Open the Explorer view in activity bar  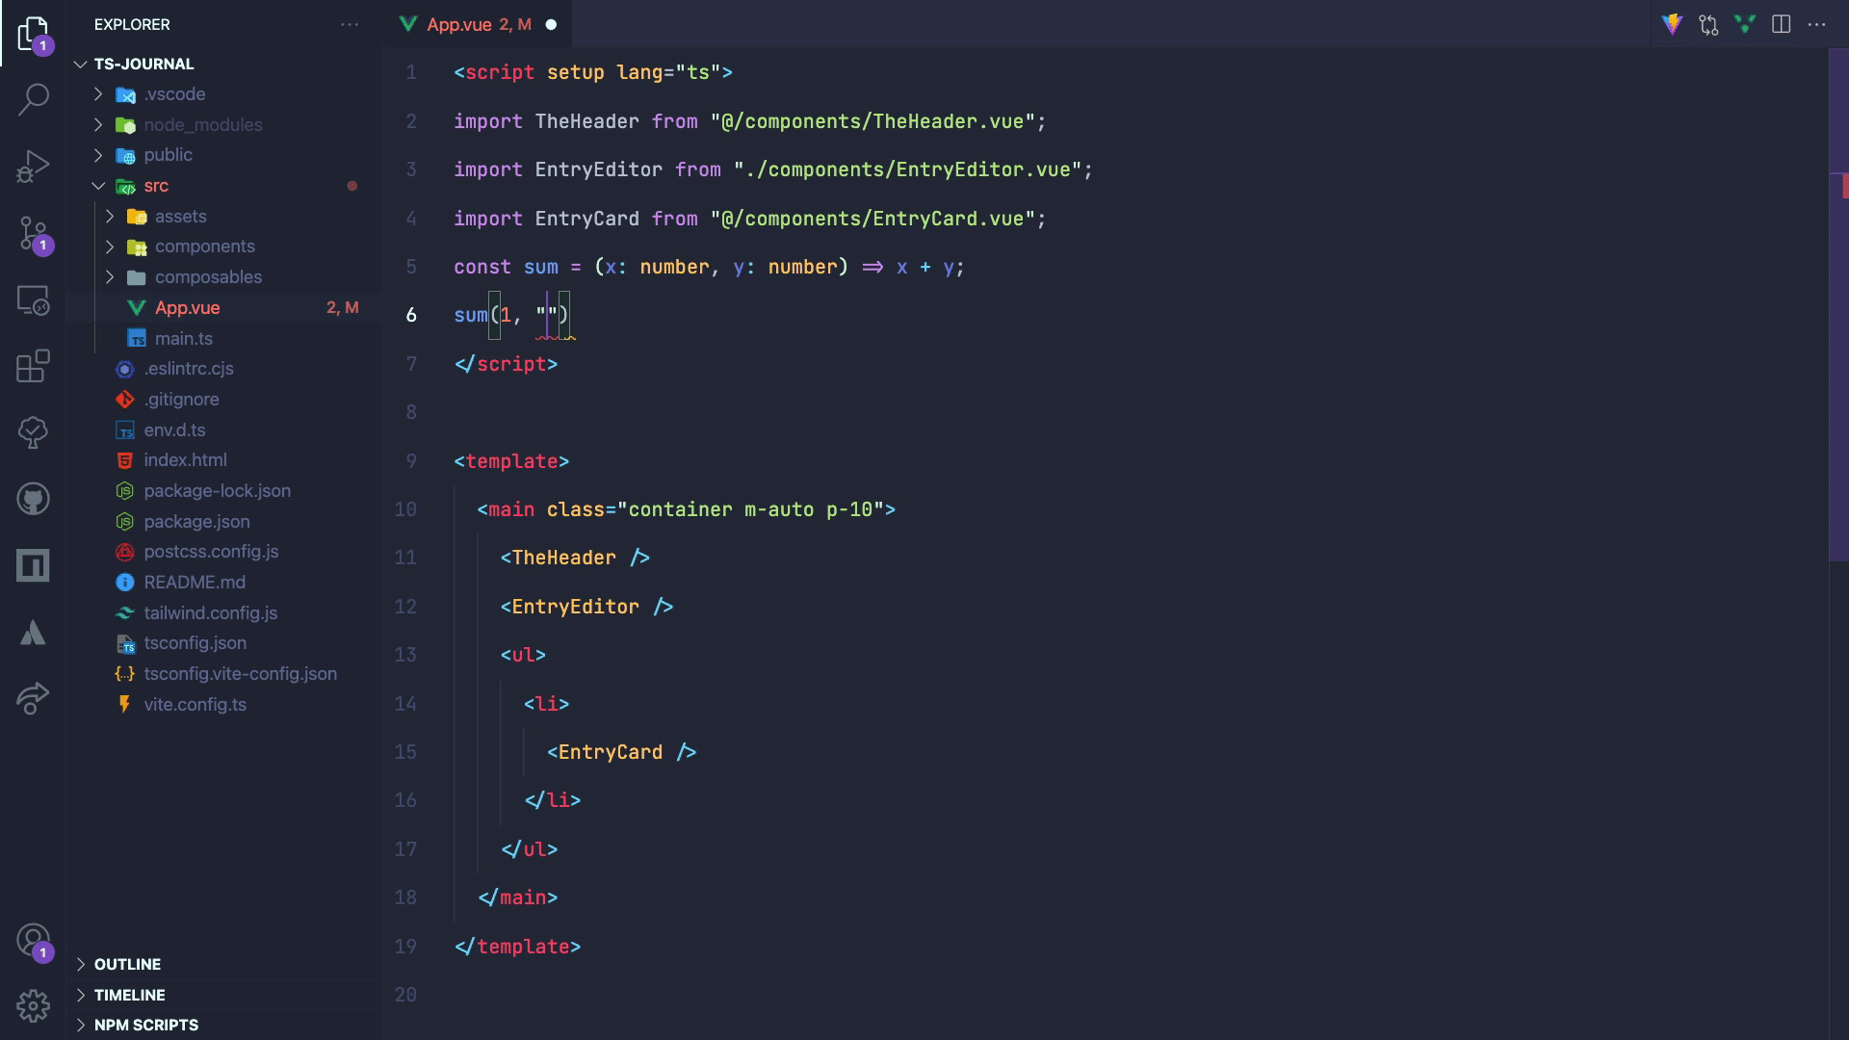click(33, 34)
